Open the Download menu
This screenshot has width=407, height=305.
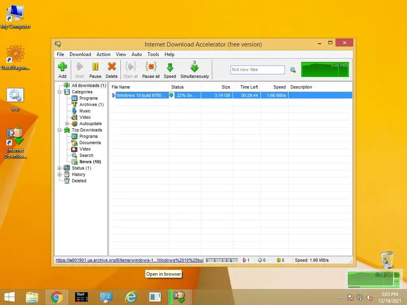pos(80,54)
